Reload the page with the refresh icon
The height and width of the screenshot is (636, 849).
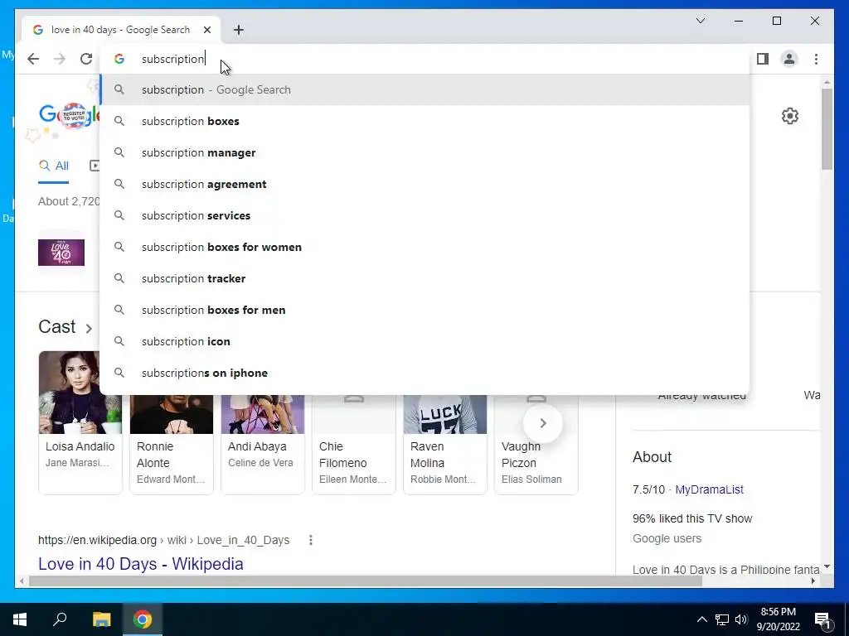click(x=86, y=59)
